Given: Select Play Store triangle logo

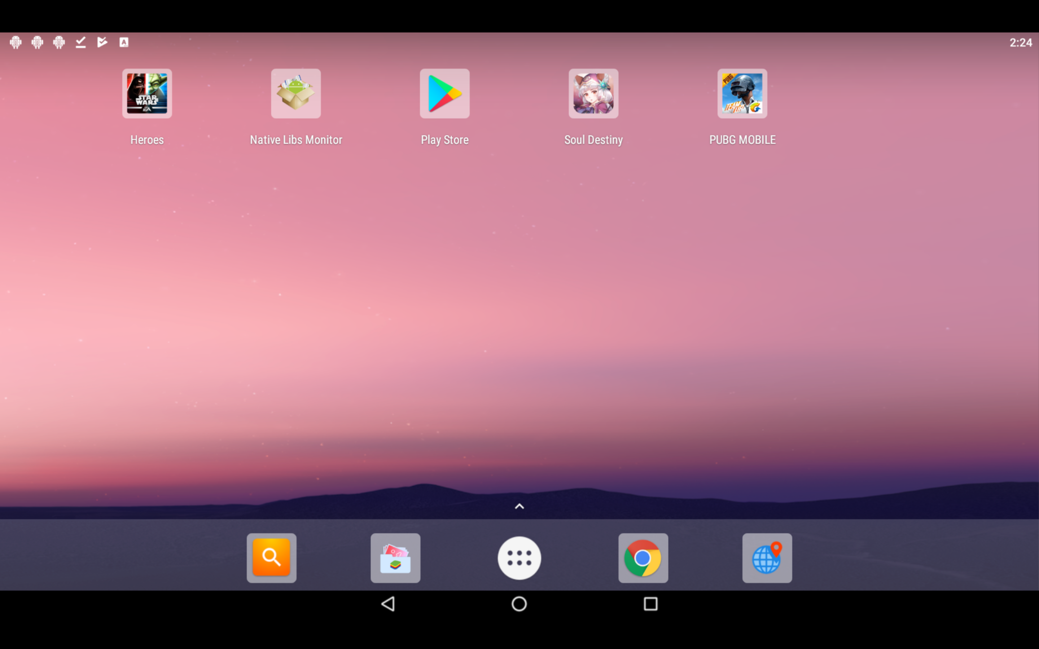Looking at the screenshot, I should coord(444,93).
